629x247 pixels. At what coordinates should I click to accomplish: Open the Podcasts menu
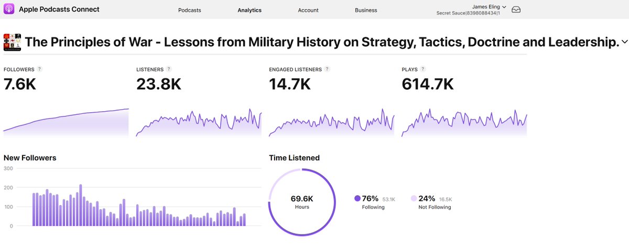coord(189,10)
